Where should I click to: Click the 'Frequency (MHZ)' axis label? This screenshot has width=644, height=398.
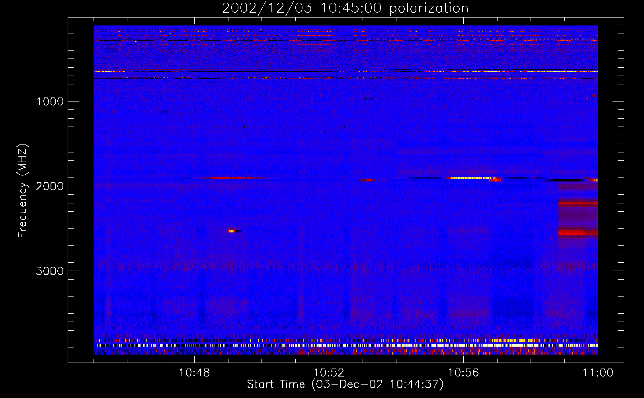(23, 191)
